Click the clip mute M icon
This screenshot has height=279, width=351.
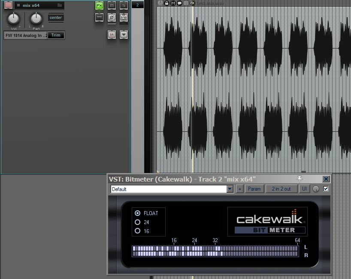tap(173, 3)
